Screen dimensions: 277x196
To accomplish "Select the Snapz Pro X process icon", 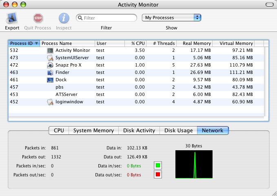I will point(50,65).
